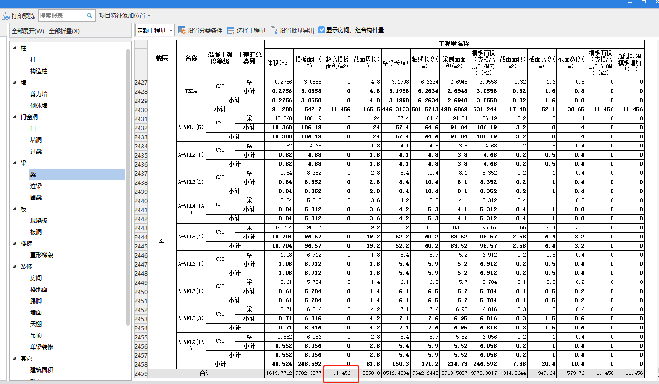The image size is (659, 384).
Task: Select 构造柱 in the tree
Action: tap(39, 71)
